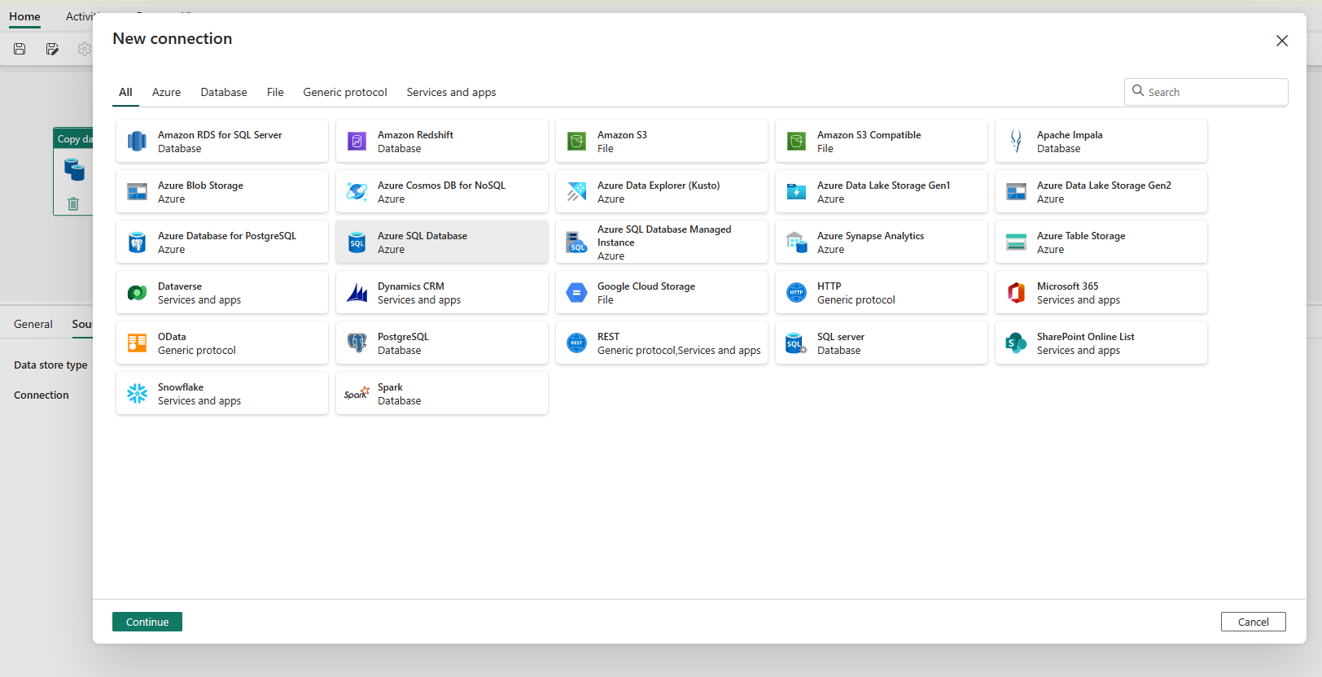The width and height of the screenshot is (1322, 677).
Task: Open the General tab in background pane
Action: tap(33, 324)
